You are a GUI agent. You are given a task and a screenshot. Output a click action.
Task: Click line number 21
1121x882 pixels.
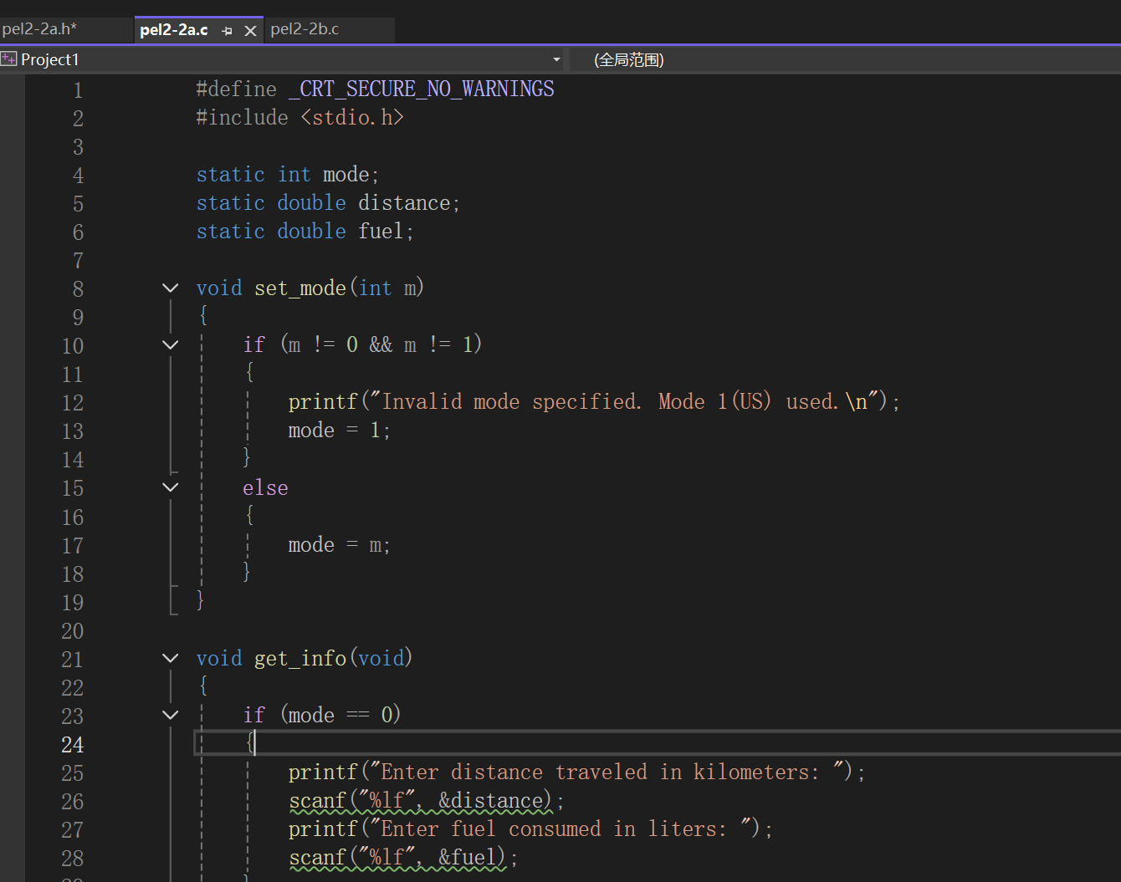[73, 659]
